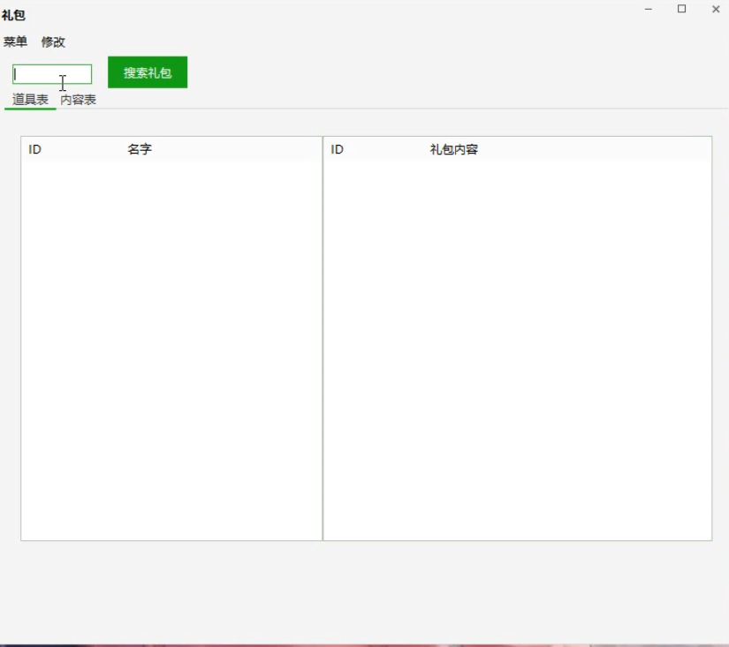
Task: Open the 菜单 menu
Action: [15, 41]
